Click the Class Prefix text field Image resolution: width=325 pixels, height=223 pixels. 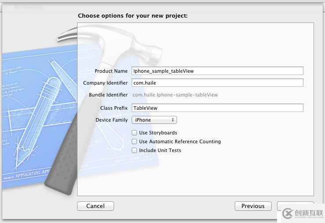tap(218, 108)
